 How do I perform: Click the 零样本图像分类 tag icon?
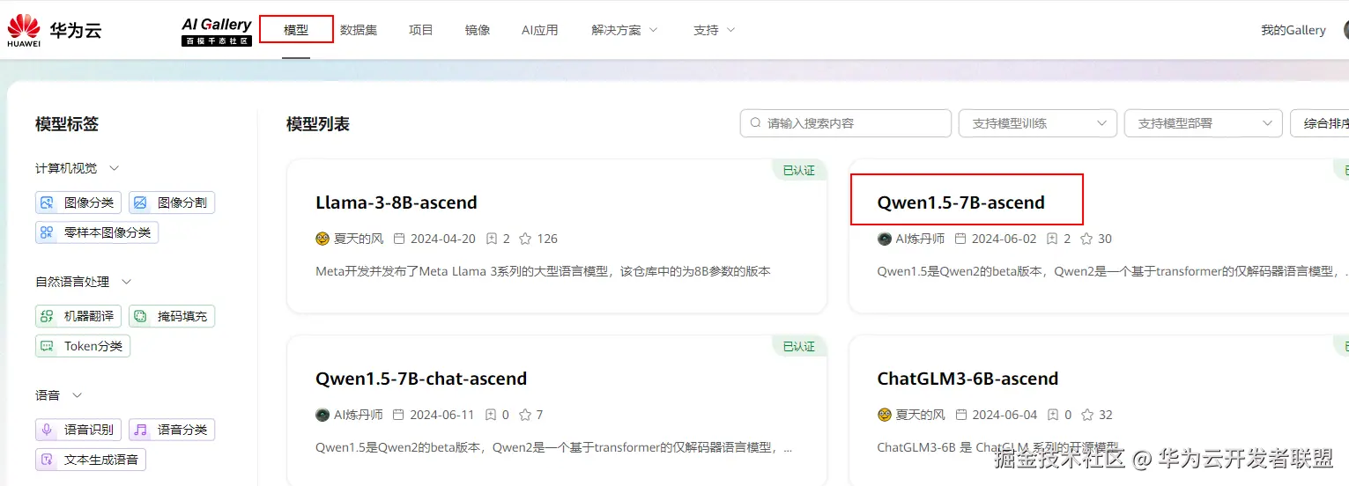click(48, 232)
